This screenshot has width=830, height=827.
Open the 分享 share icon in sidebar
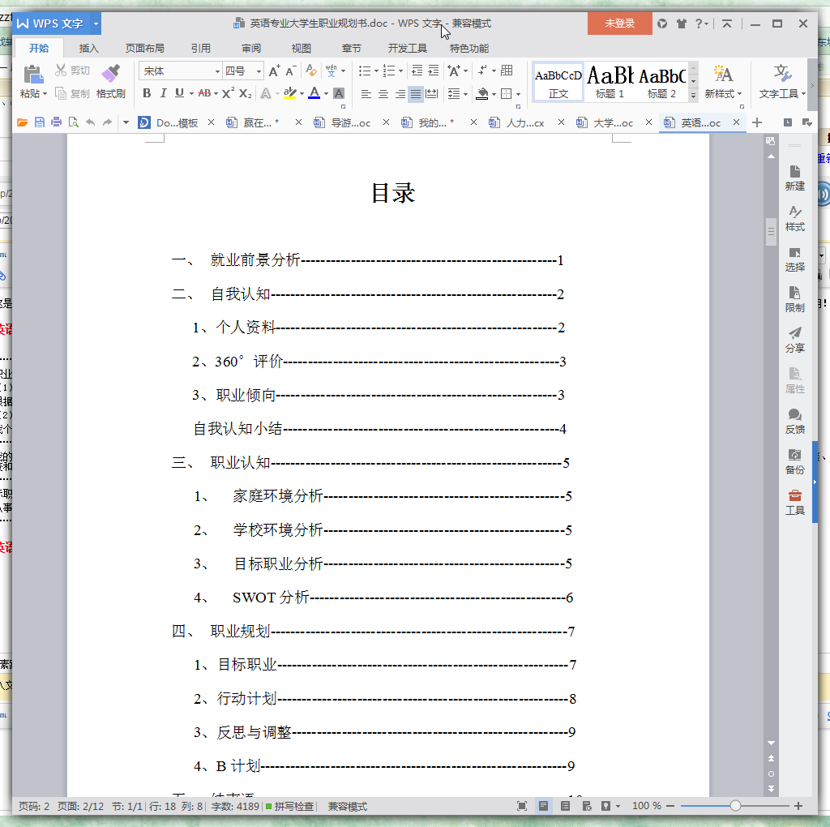click(794, 340)
